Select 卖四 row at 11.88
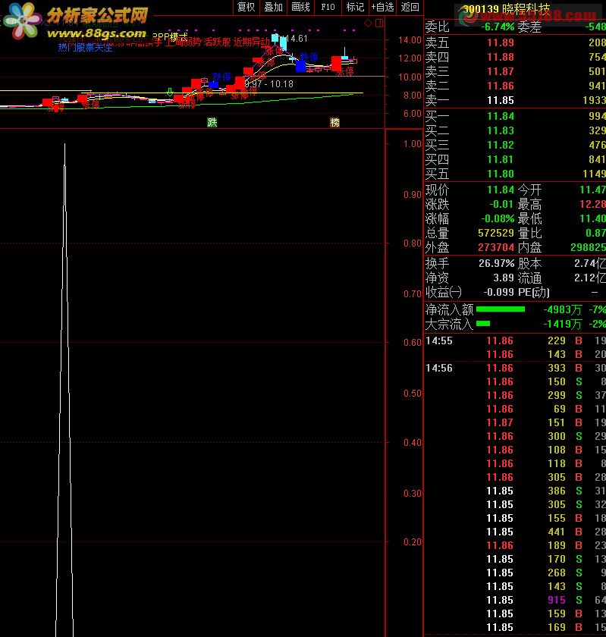The image size is (606, 637). 514,57
